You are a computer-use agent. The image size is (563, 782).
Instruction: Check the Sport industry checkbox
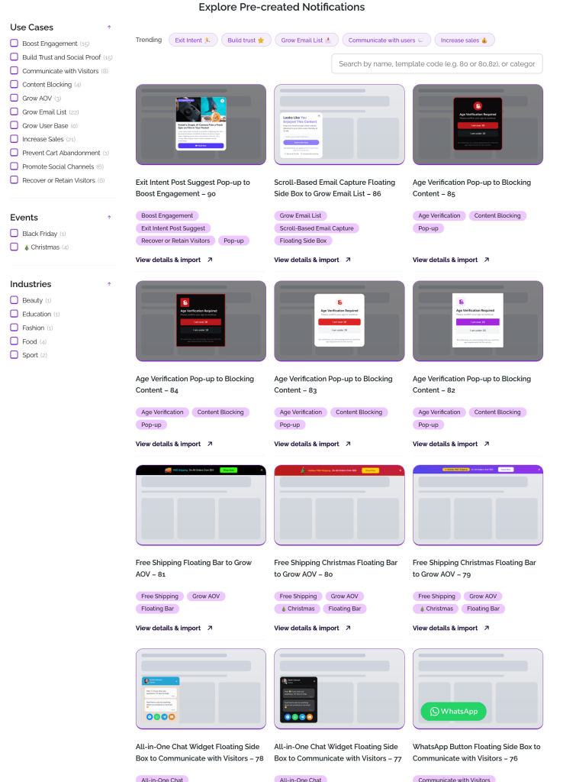click(14, 355)
